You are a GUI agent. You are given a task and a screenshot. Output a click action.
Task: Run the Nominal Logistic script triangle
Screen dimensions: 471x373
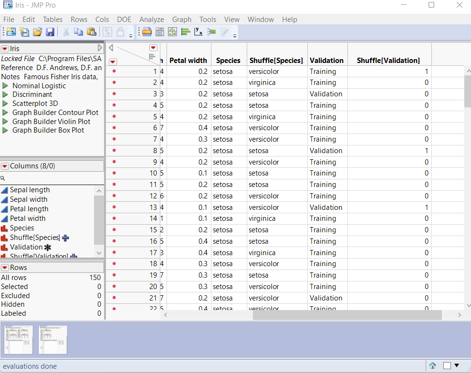click(6, 86)
